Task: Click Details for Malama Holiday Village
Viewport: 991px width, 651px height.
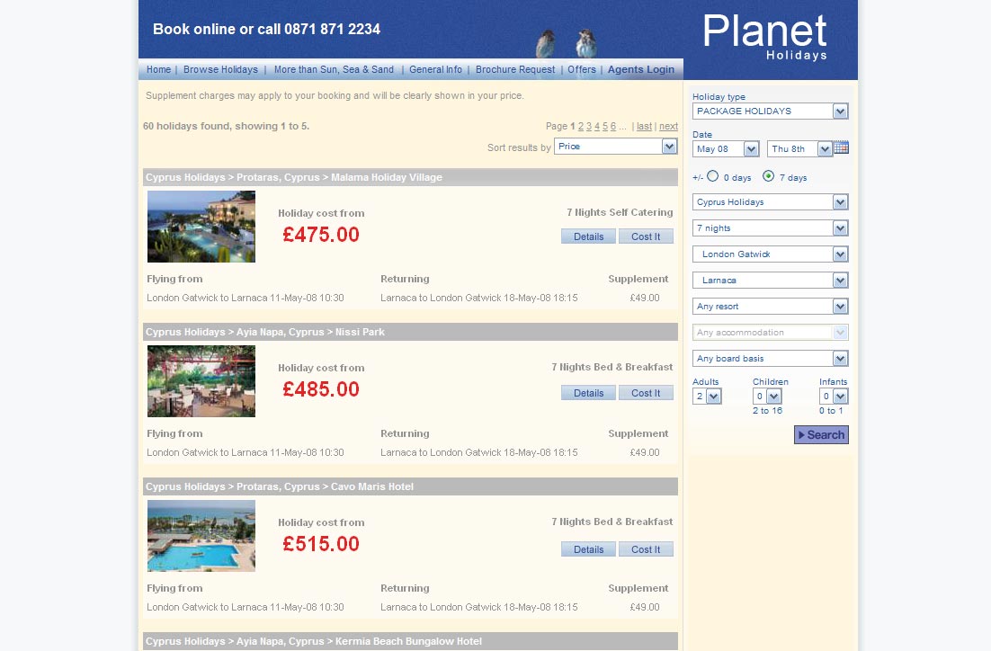Action: point(588,236)
